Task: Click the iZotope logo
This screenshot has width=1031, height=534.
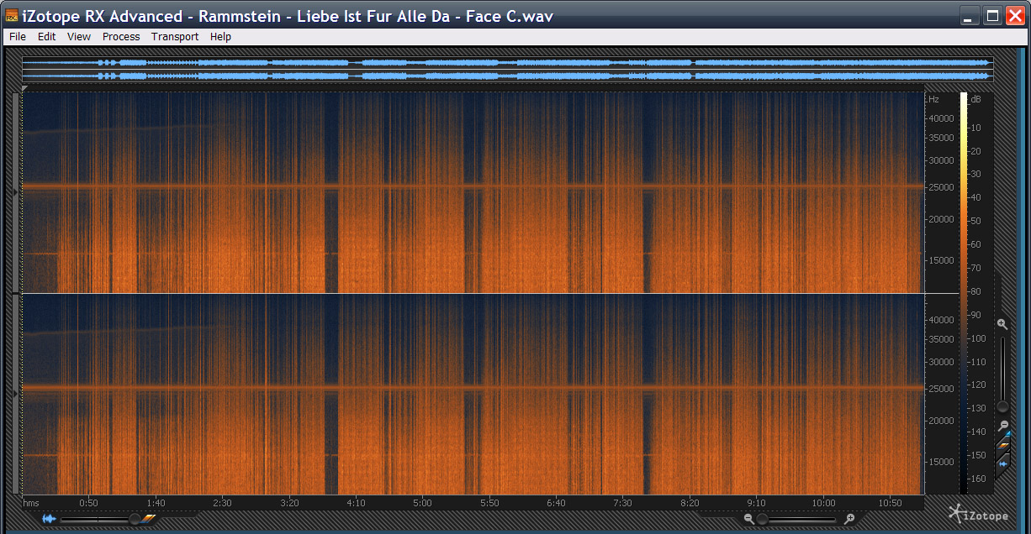Action: (978, 513)
